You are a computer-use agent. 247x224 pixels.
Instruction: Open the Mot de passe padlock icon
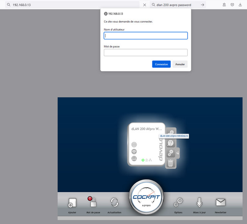[92, 202]
